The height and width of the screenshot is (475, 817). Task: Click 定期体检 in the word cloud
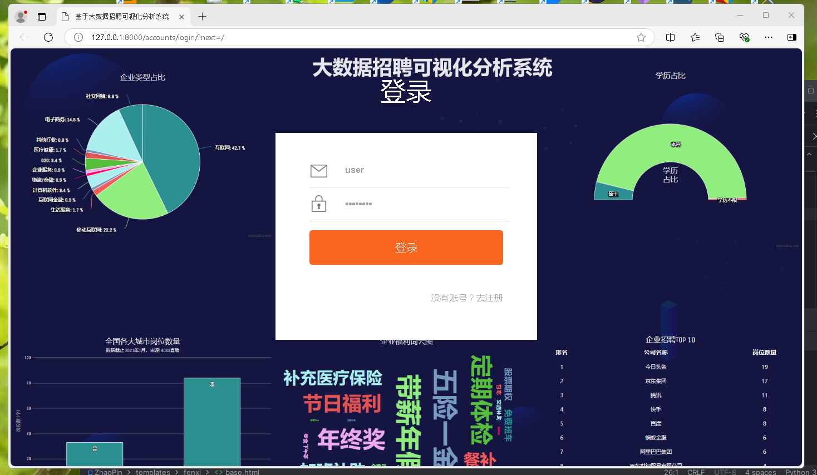[x=481, y=399]
